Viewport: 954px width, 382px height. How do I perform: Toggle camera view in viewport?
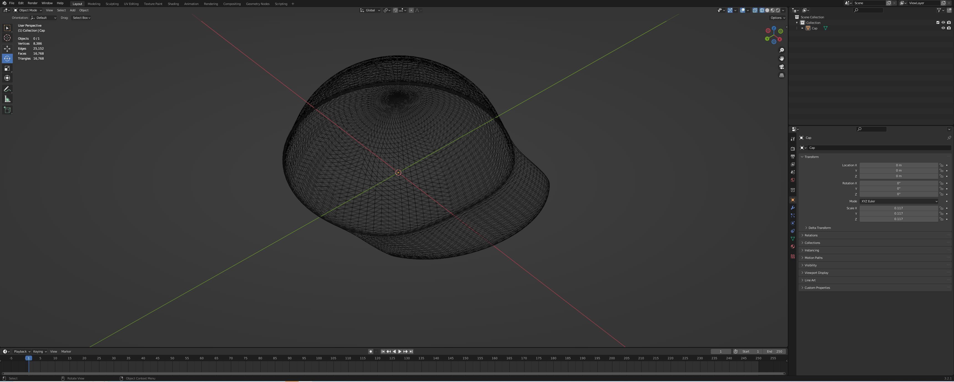781,67
